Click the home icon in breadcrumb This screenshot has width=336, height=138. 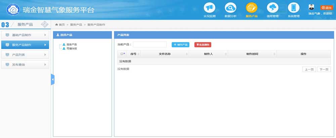(57, 25)
